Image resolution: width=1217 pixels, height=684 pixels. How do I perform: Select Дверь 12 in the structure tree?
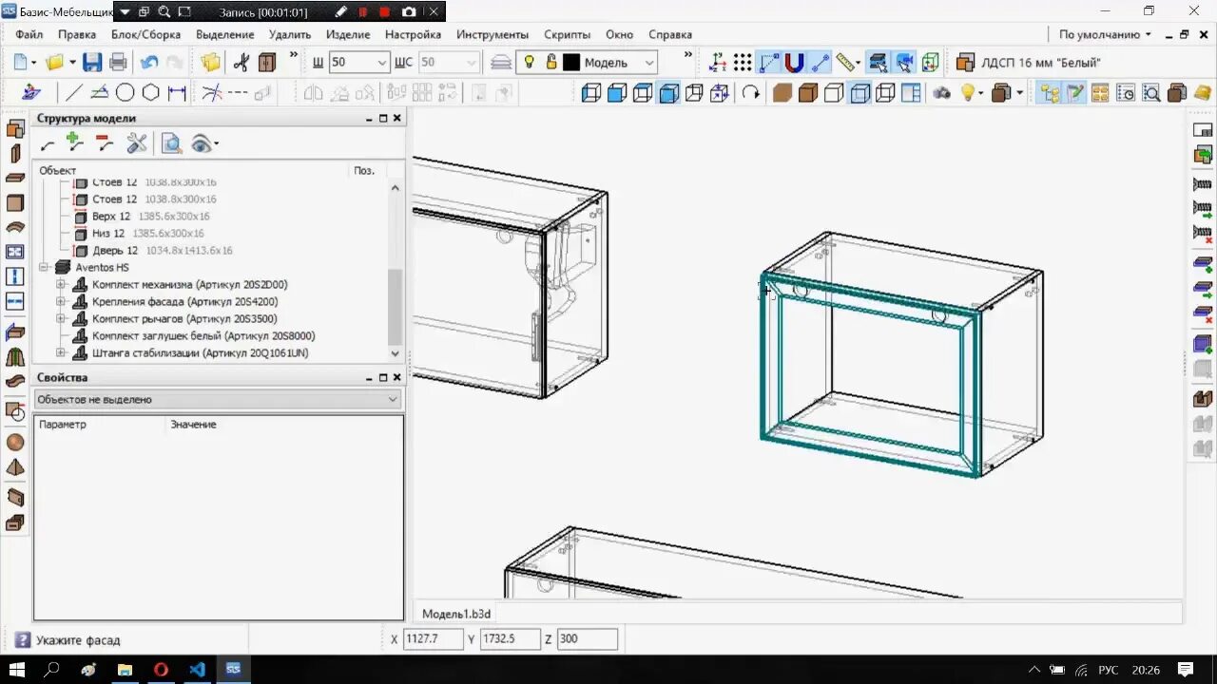[115, 251]
